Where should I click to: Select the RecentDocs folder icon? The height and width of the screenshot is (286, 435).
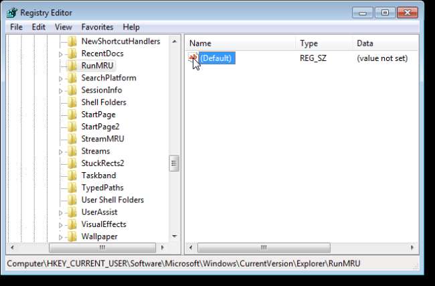pyautogui.click(x=72, y=54)
